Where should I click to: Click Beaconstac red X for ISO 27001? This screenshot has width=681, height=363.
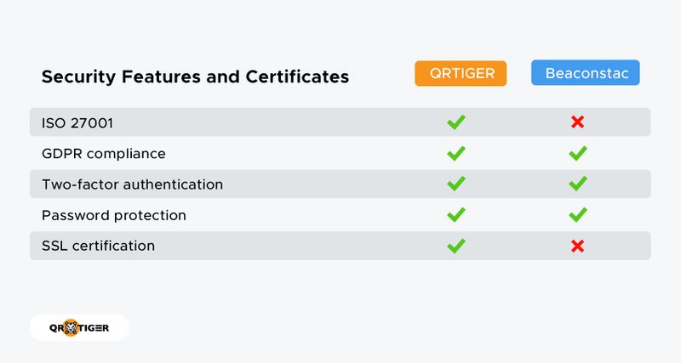tap(577, 122)
